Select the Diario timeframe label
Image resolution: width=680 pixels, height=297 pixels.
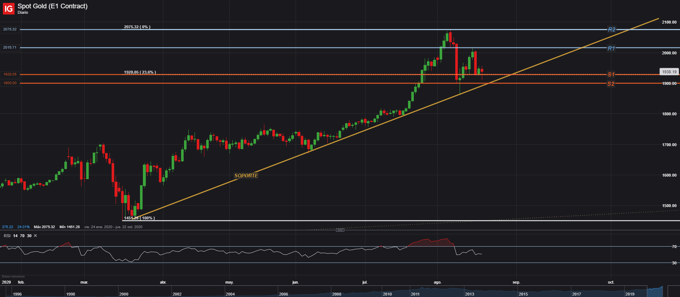[23, 12]
